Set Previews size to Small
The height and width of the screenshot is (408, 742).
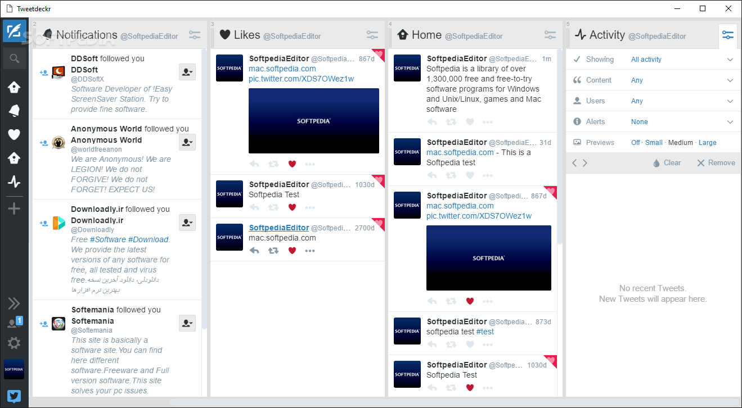tap(654, 143)
